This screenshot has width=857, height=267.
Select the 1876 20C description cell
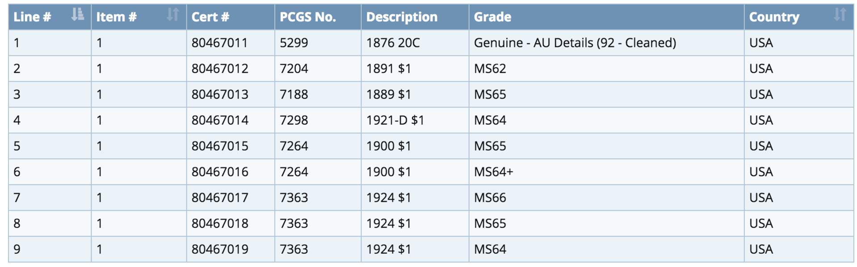pos(415,43)
